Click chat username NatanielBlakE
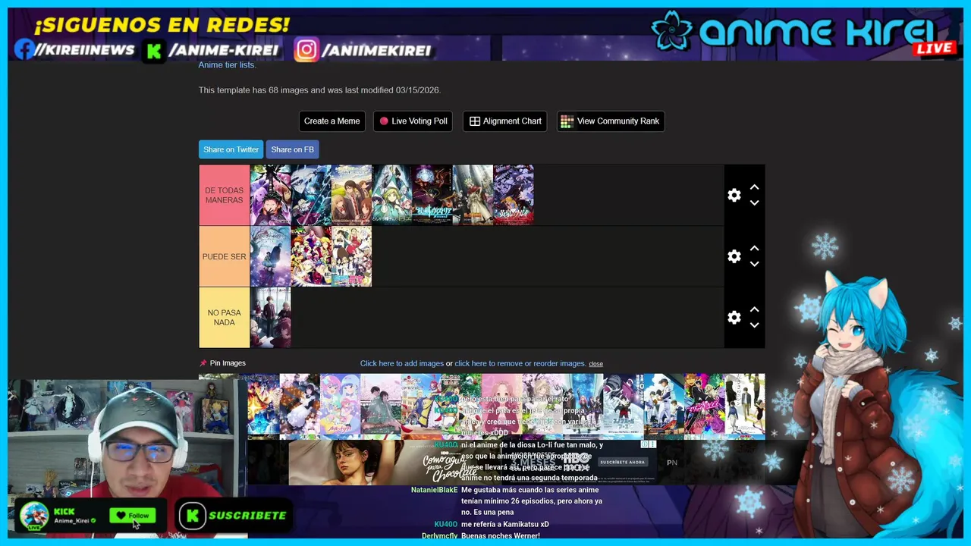This screenshot has width=971, height=546. coord(434,490)
